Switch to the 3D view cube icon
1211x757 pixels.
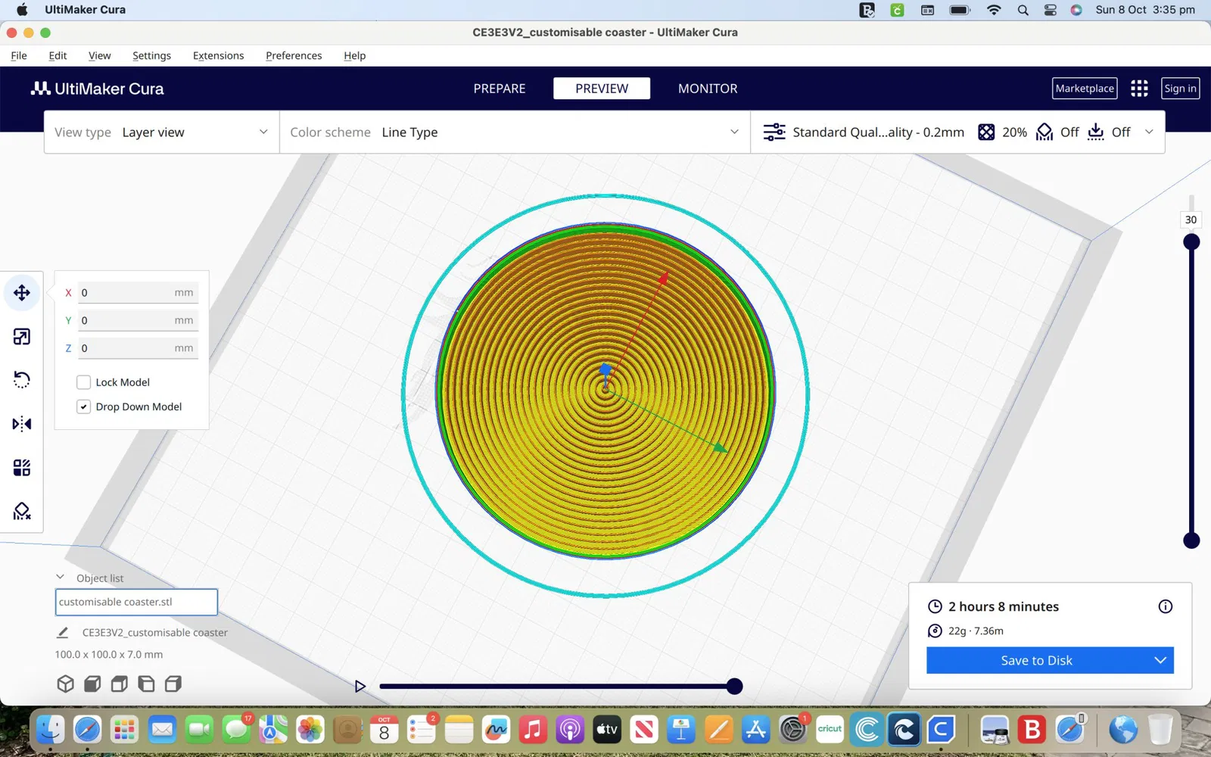point(66,684)
